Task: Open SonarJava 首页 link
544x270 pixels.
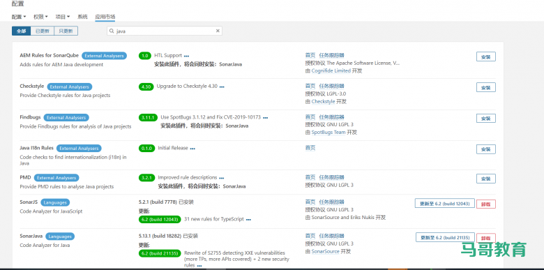Action: tap(310, 236)
